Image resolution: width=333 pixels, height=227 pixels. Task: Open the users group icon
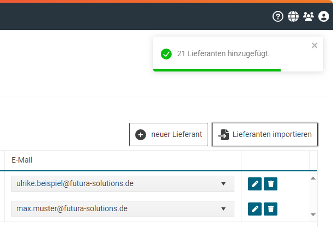click(x=308, y=16)
